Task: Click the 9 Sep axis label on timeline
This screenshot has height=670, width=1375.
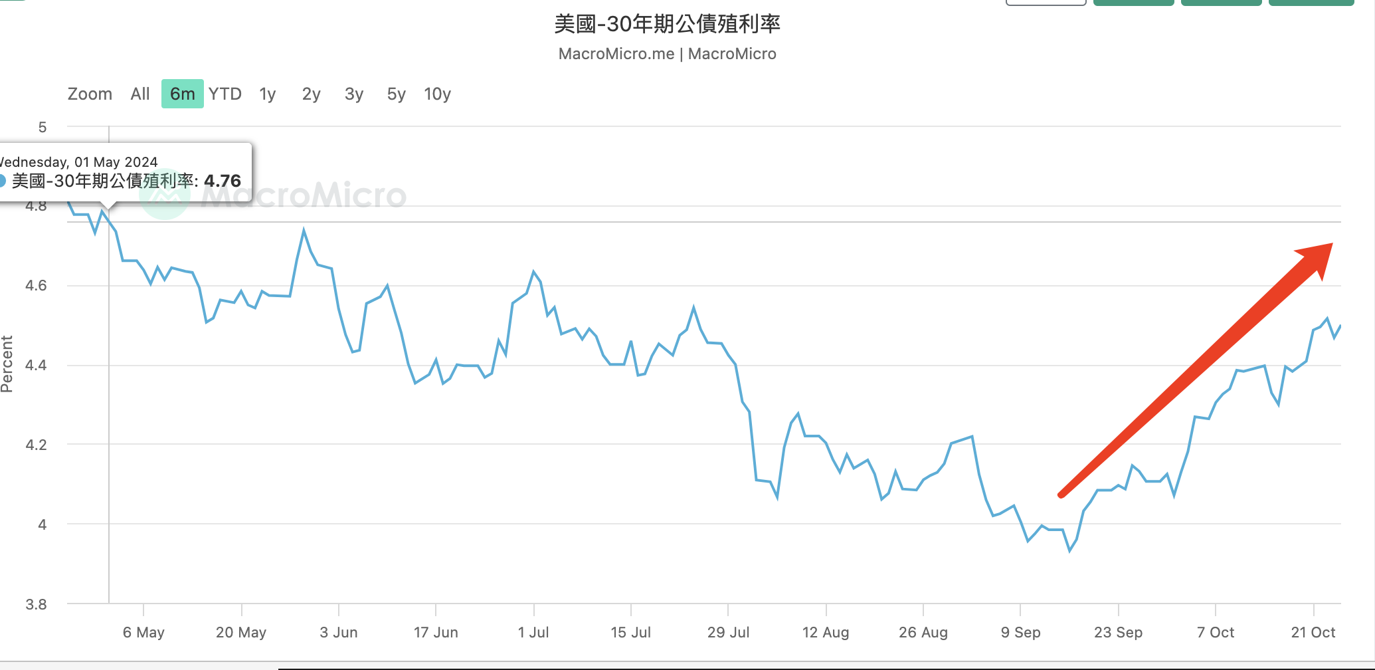Action: click(x=1021, y=632)
